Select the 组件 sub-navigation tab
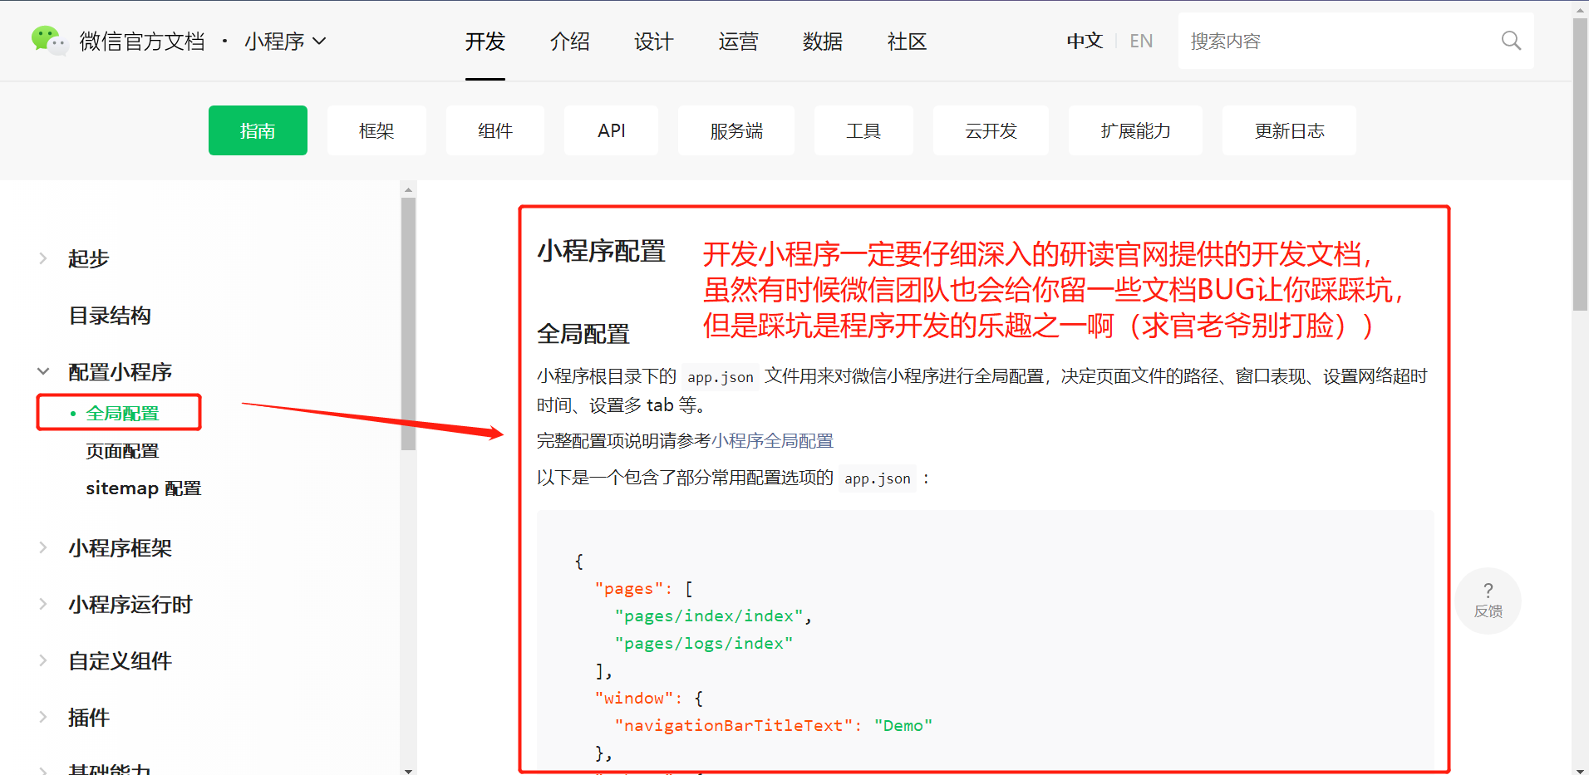 [495, 130]
